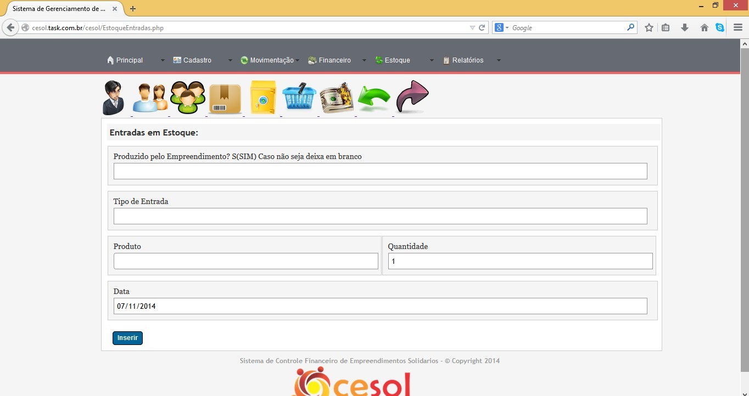
Task: Click the green return arrow icon
Action: pos(374,99)
